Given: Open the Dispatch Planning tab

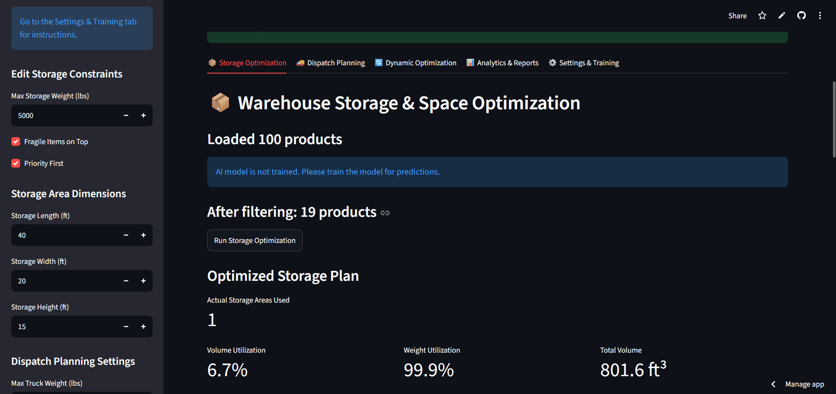Looking at the screenshot, I should tap(331, 63).
